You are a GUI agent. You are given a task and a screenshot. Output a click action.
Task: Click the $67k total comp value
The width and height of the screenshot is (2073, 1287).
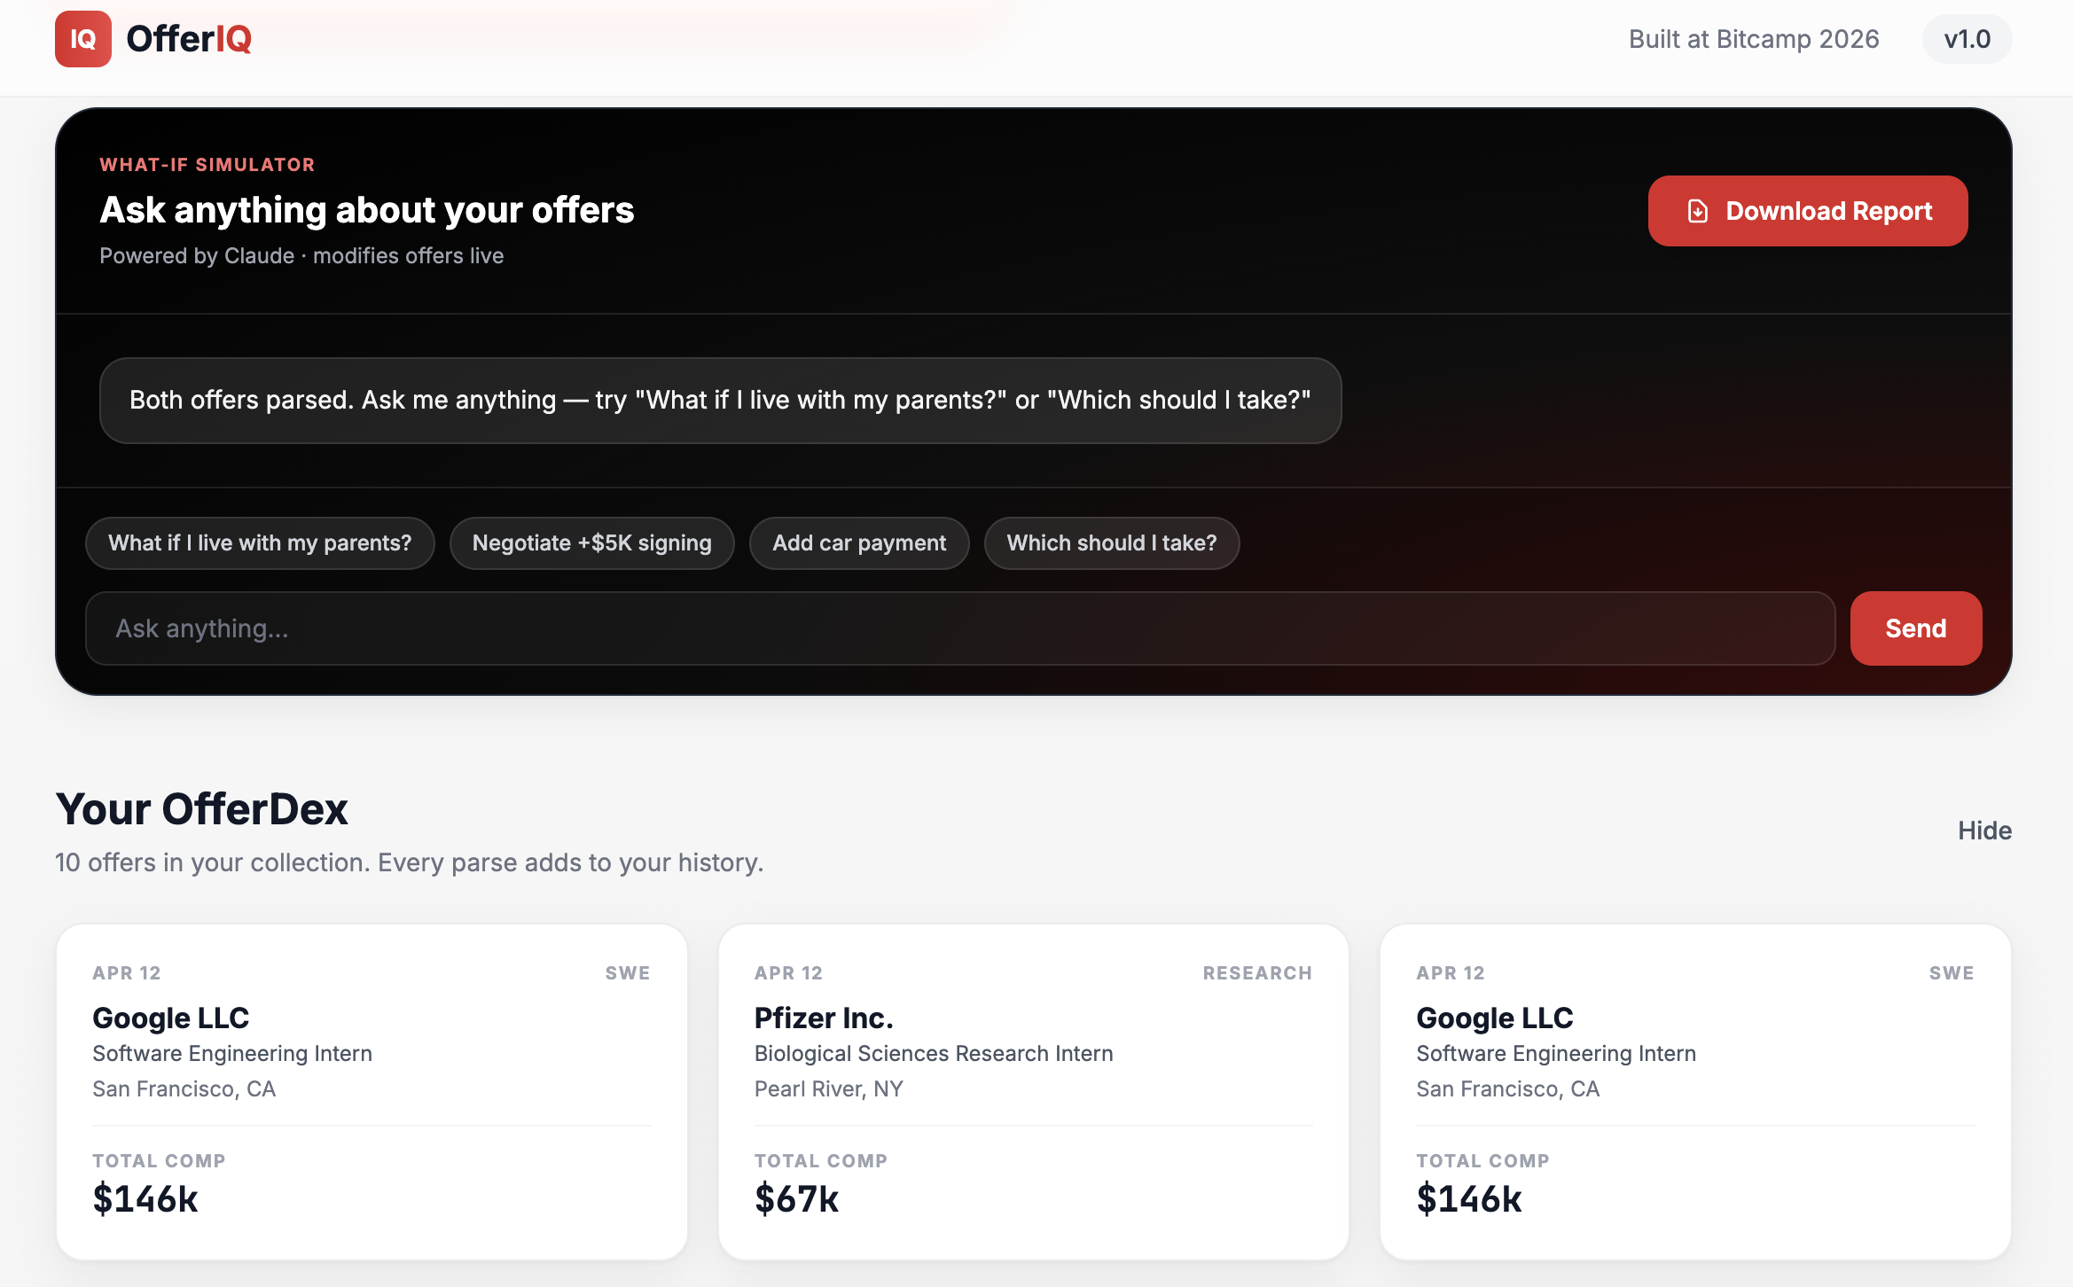pos(796,1199)
